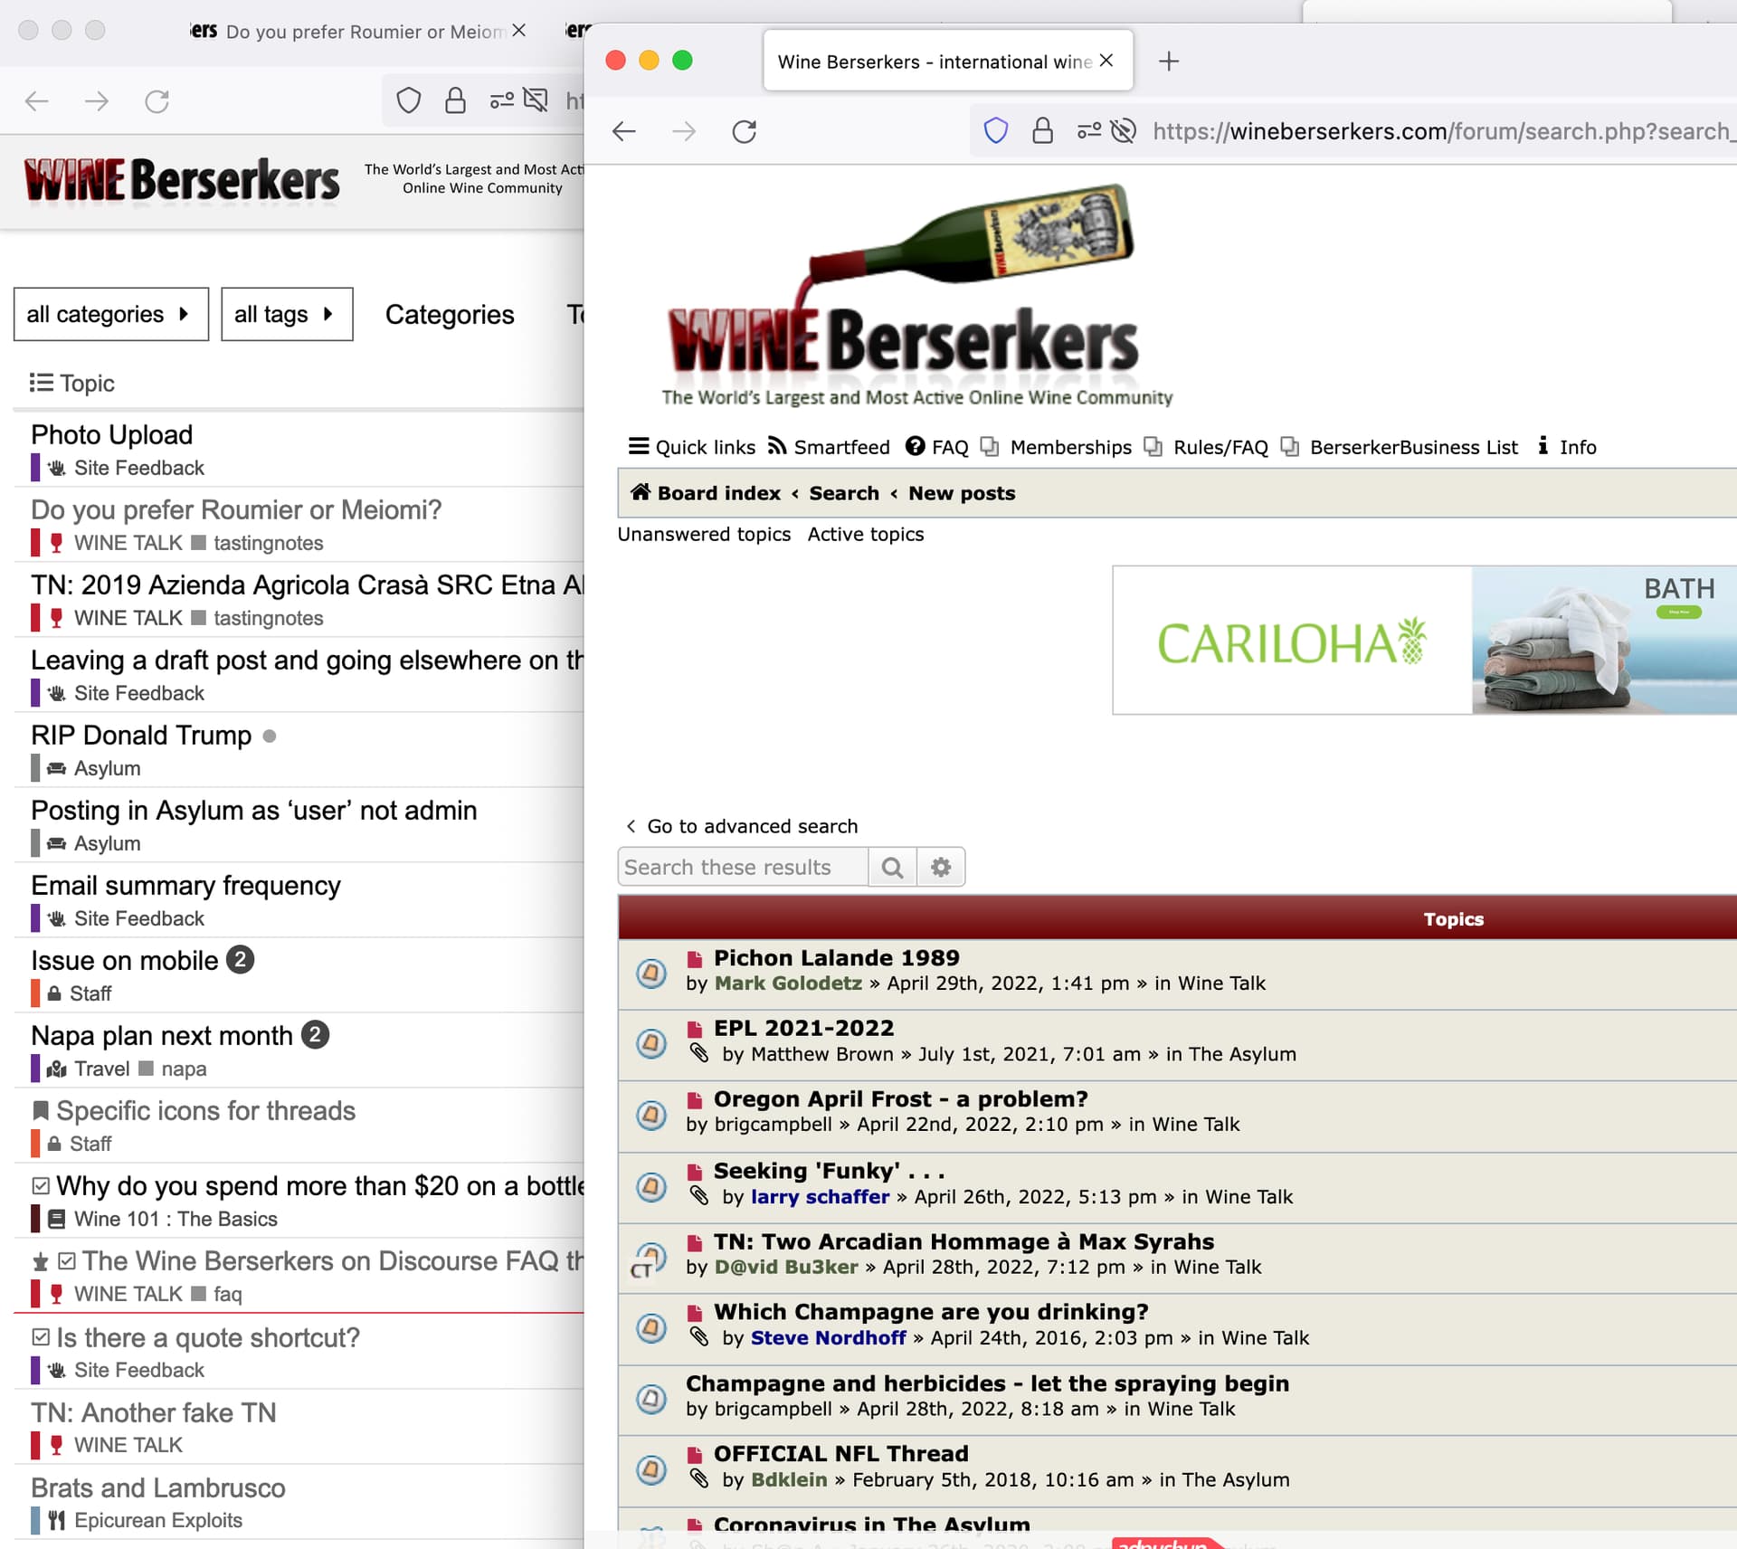The image size is (1737, 1549).
Task: Click solved checkbox on $20 bottle topic
Action: (40, 1185)
